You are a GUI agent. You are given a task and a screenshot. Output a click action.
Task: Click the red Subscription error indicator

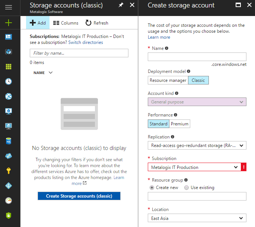(243, 167)
